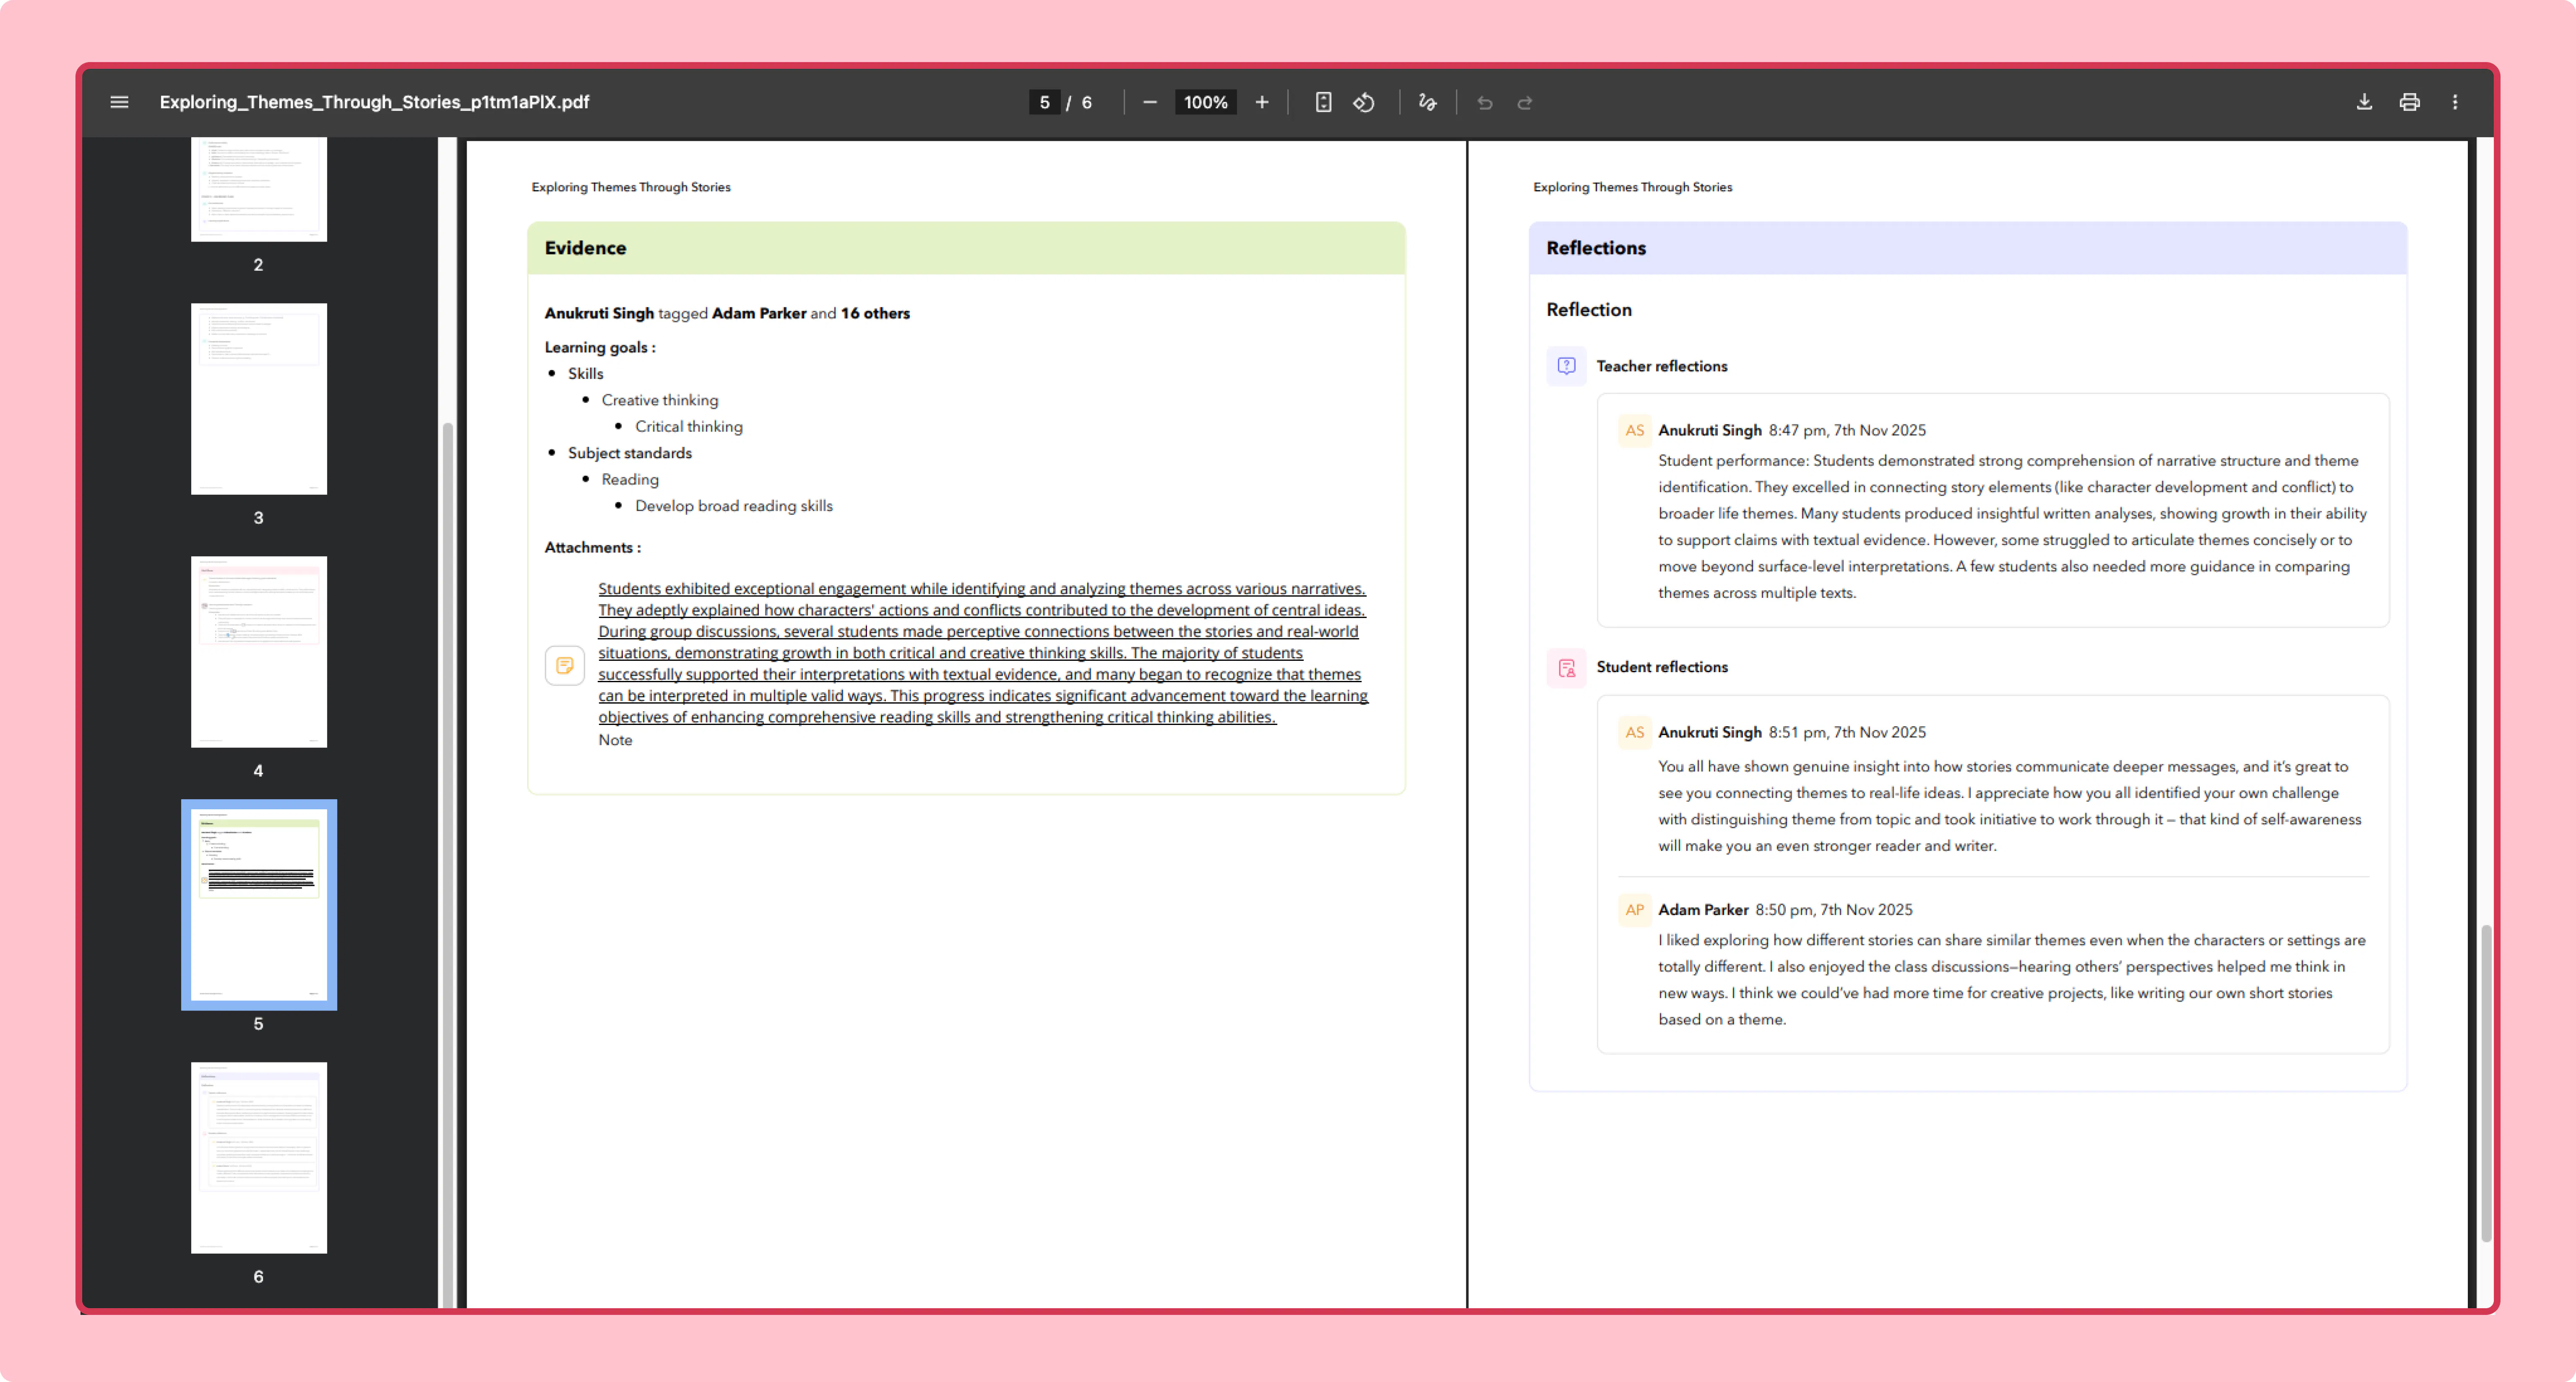Click timestamp '8:51 pm, 7th Nov 2025'
The image size is (2576, 1382).
pos(1847,732)
